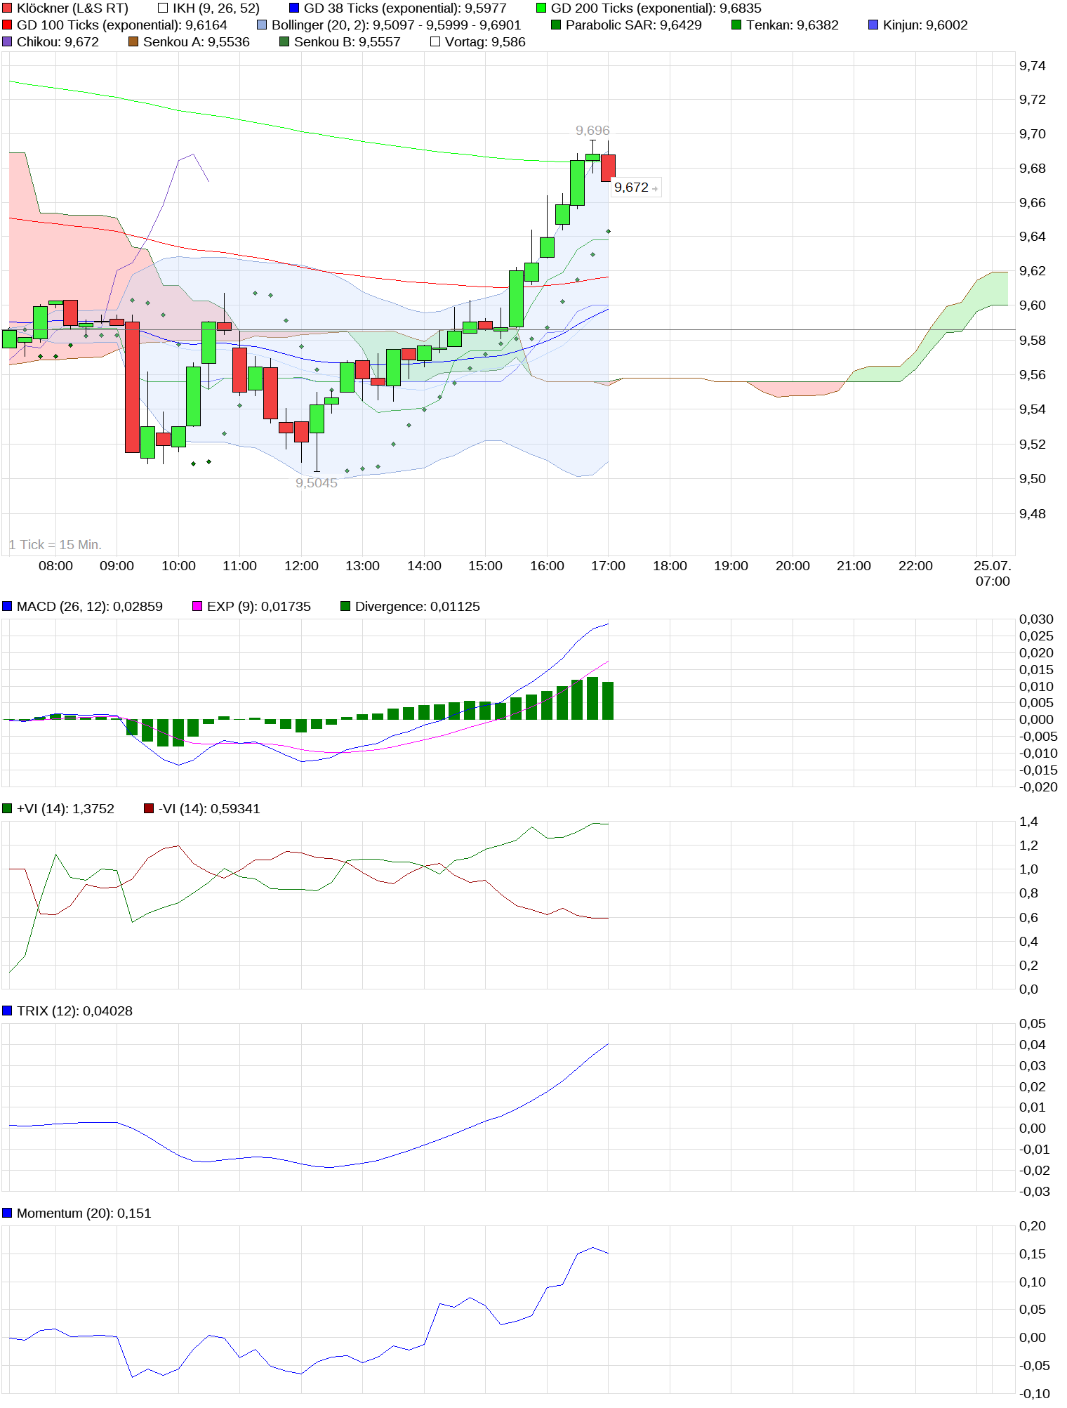Click the light blue Bollinger legend swatch
Viewport: 1067px width, 1408px height.
[x=262, y=25]
